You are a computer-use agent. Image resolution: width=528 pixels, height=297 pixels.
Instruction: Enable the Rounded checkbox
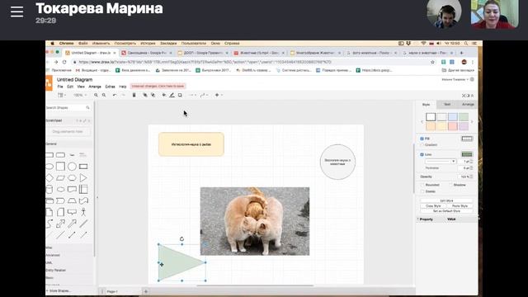click(422, 185)
